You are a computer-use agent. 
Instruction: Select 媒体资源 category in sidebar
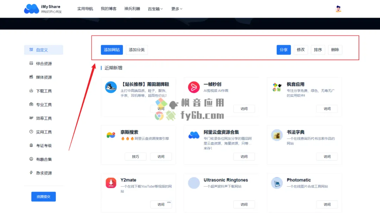[x=44, y=77]
